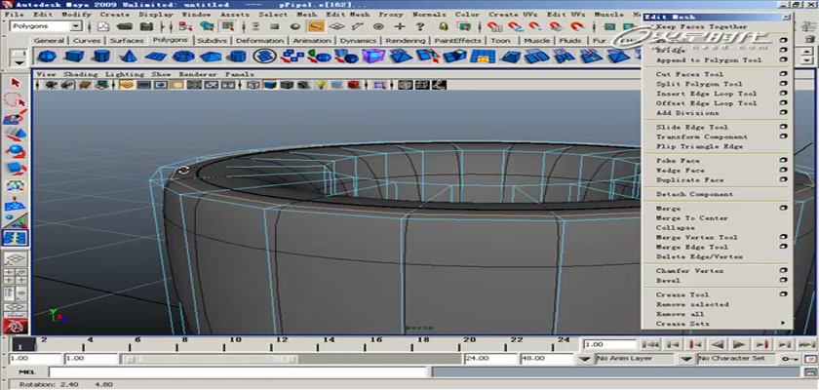The height and width of the screenshot is (390, 819).
Task: Activate the Move tool
Action: [16, 135]
